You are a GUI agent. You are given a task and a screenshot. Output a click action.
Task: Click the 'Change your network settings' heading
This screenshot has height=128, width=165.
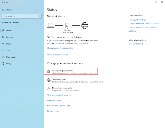coord(65,63)
